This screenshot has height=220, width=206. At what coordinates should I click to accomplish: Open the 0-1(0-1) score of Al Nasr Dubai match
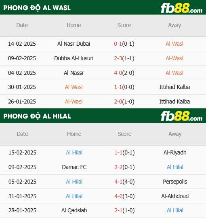coord(124,44)
